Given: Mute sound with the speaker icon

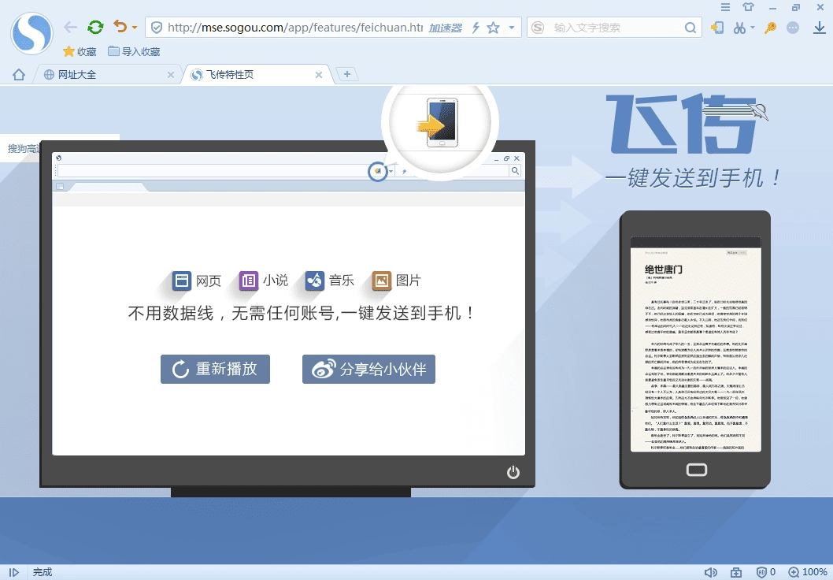Looking at the screenshot, I should click(709, 572).
